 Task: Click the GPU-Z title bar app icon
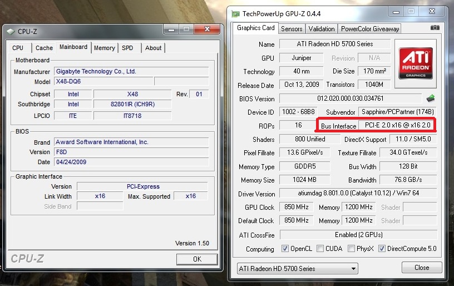tap(236, 14)
